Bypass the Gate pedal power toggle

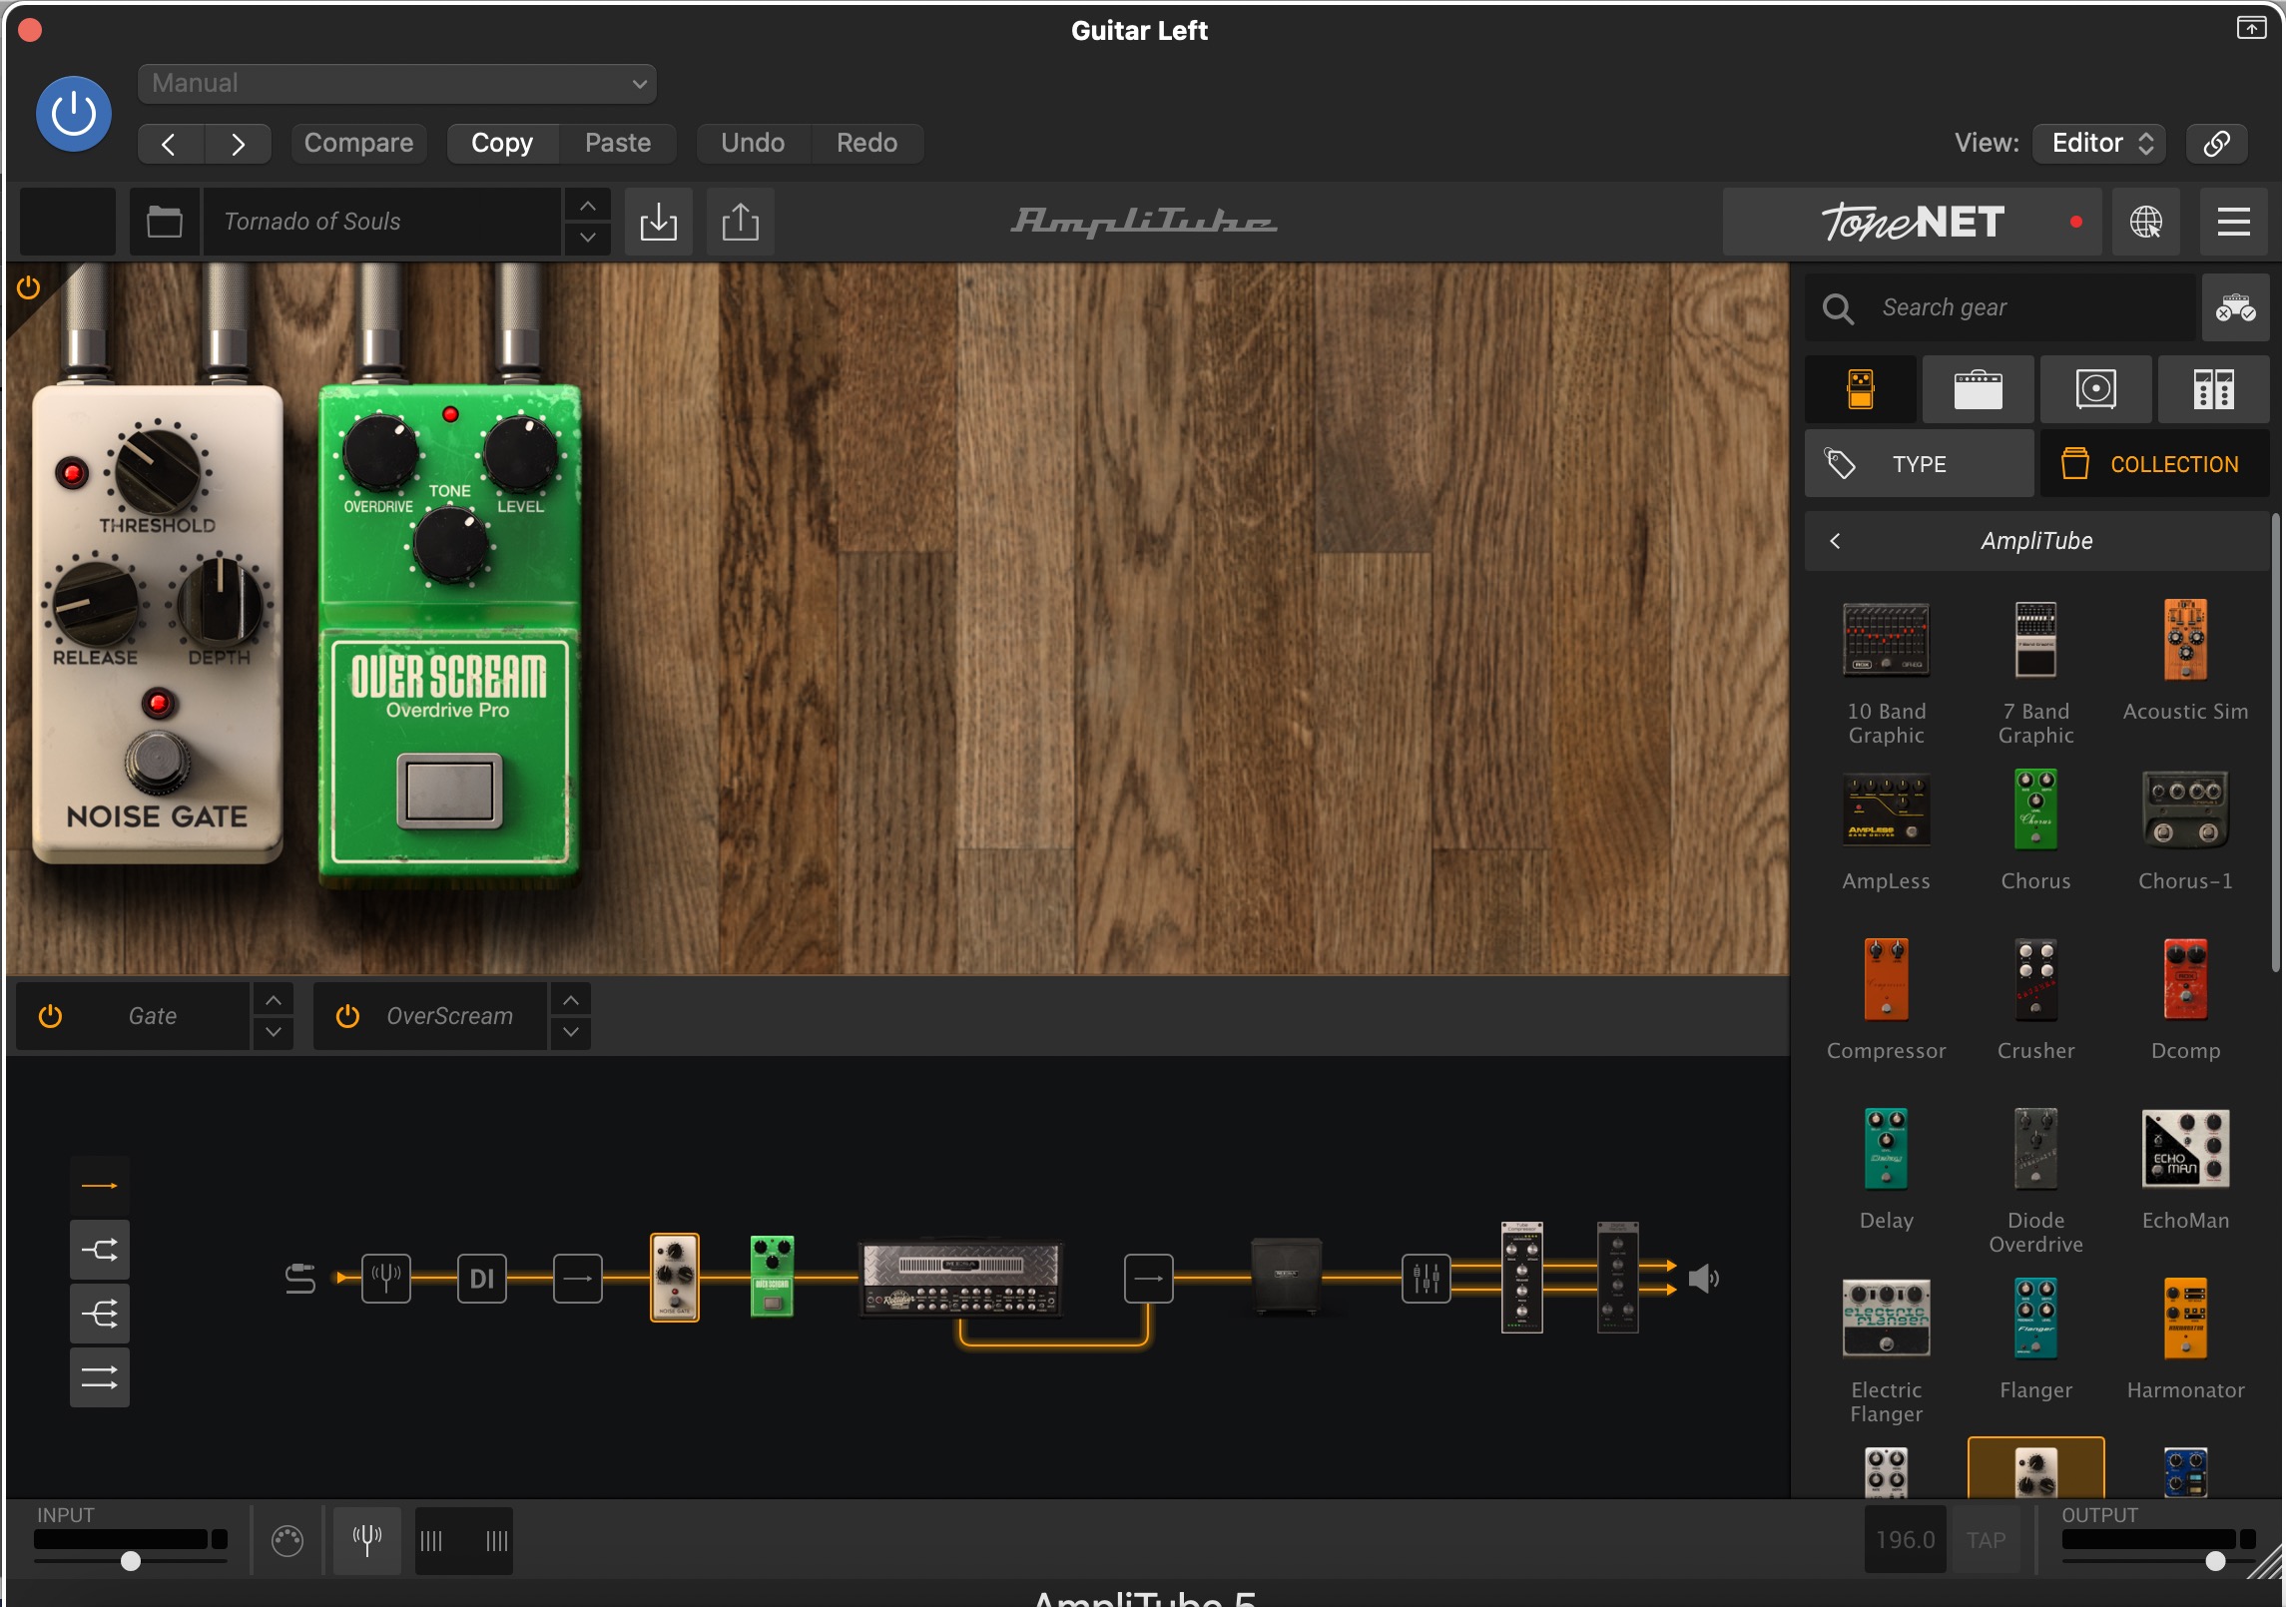coord(50,1016)
